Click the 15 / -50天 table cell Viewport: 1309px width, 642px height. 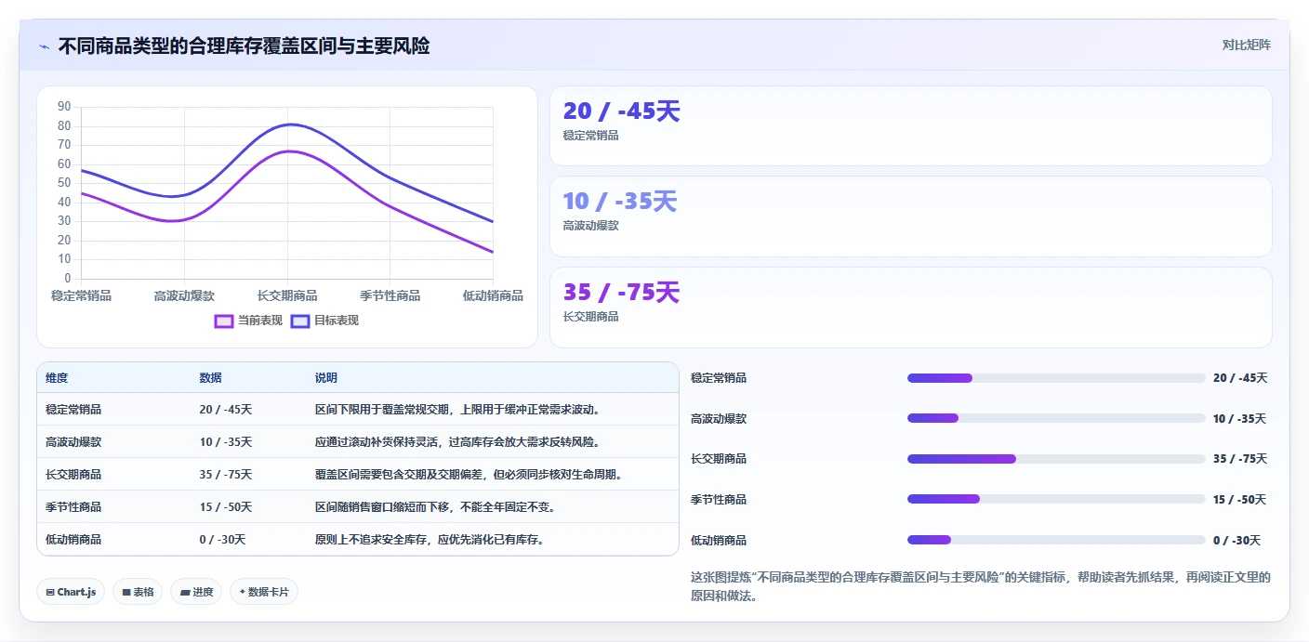point(226,507)
